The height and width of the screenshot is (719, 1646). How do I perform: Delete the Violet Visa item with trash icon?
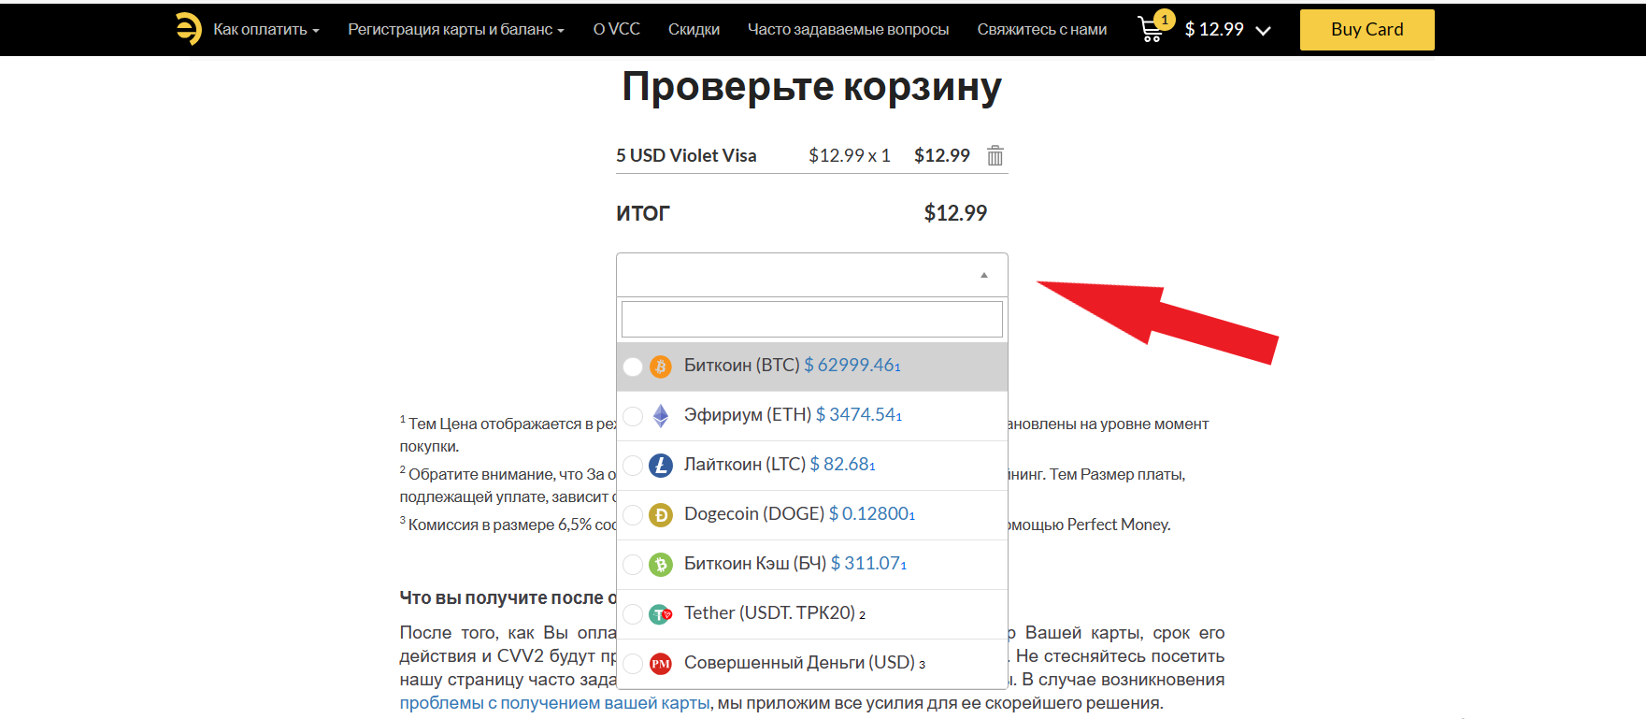[x=995, y=156]
